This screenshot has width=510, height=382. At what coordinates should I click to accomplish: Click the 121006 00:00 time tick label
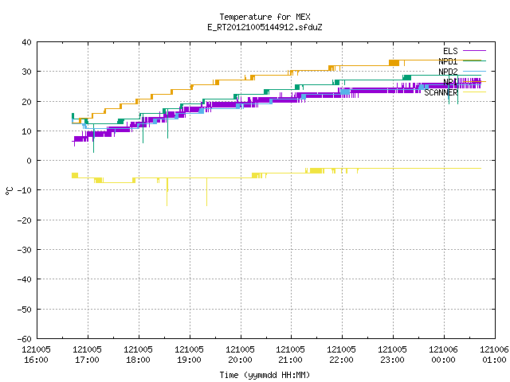[x=444, y=355]
